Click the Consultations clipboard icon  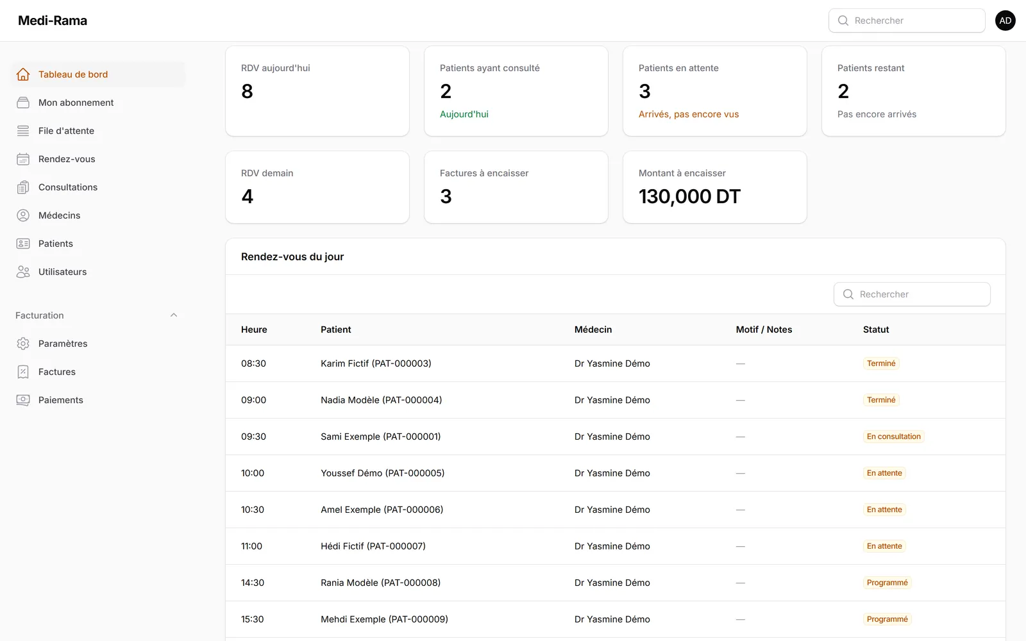pyautogui.click(x=23, y=187)
